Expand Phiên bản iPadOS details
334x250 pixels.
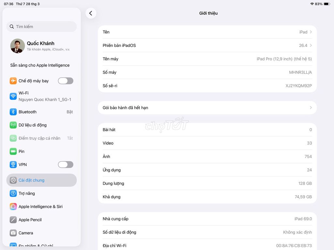click(205, 45)
